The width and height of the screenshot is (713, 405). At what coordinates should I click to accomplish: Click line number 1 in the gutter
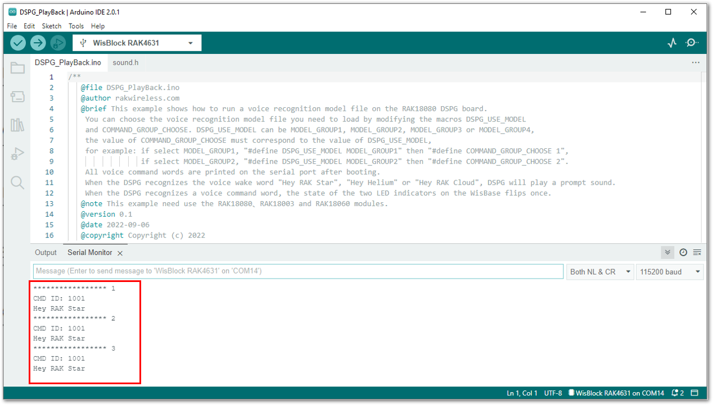click(52, 77)
